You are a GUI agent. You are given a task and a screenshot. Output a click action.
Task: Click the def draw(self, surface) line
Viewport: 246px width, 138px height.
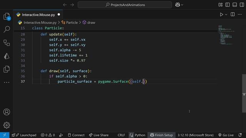[x=66, y=71]
